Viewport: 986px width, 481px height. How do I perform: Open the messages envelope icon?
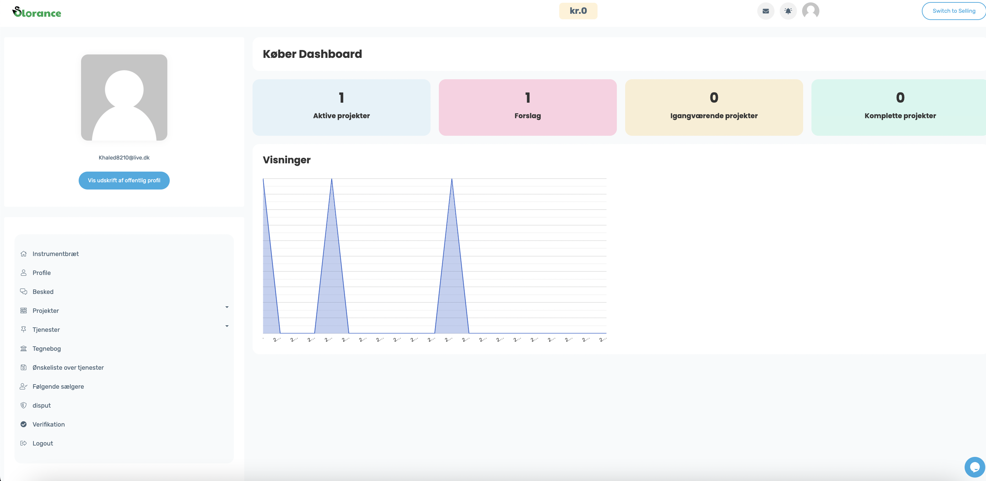coord(766,11)
